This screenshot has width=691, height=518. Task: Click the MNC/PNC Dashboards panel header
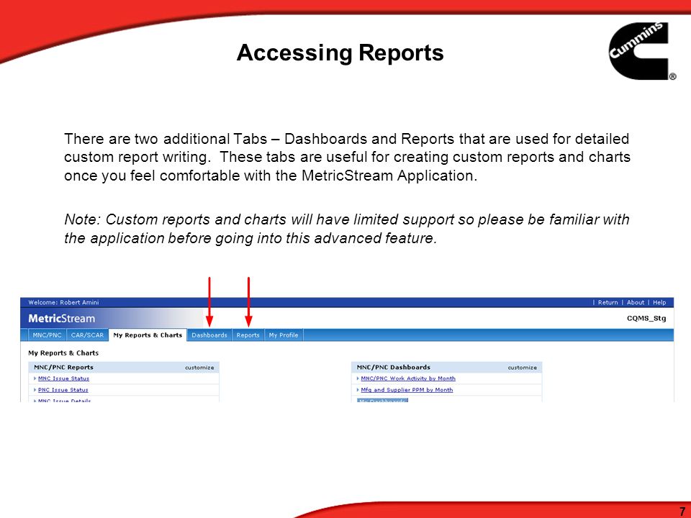(x=446, y=368)
